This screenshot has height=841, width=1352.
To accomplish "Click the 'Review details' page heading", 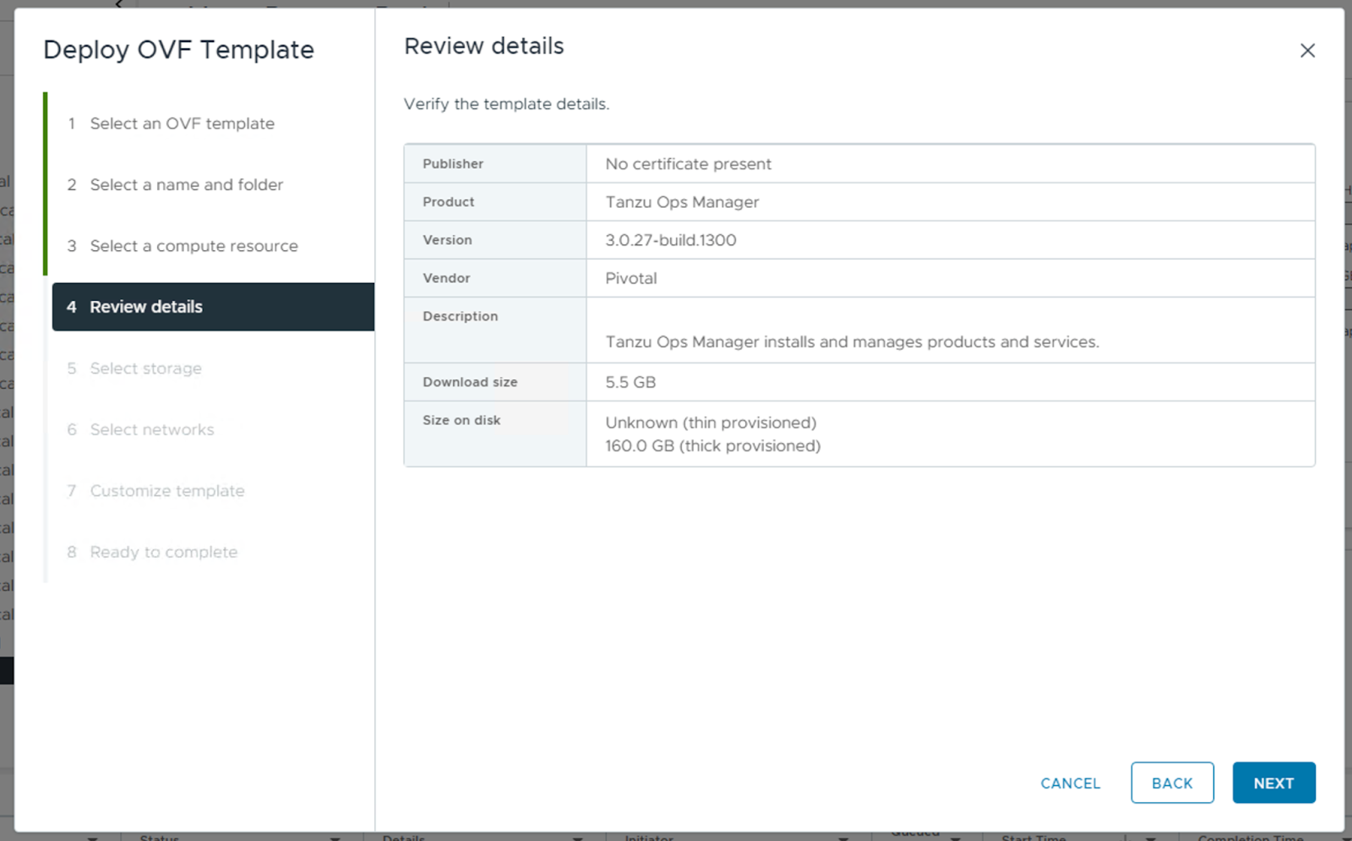I will [x=483, y=46].
